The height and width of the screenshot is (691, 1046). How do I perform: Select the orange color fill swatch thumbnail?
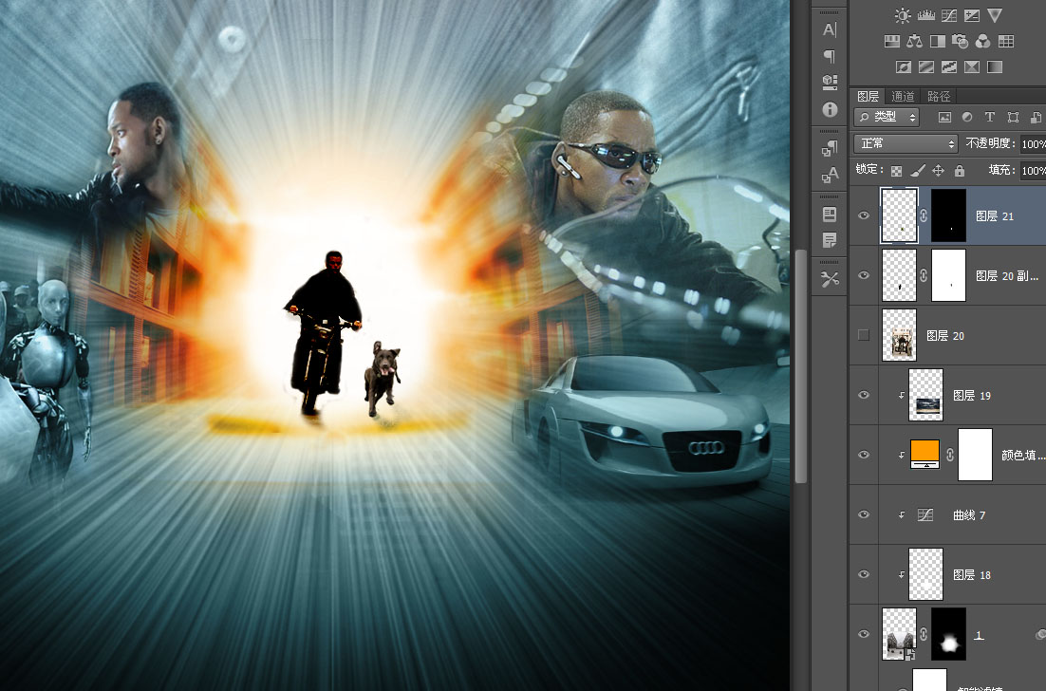point(925,455)
